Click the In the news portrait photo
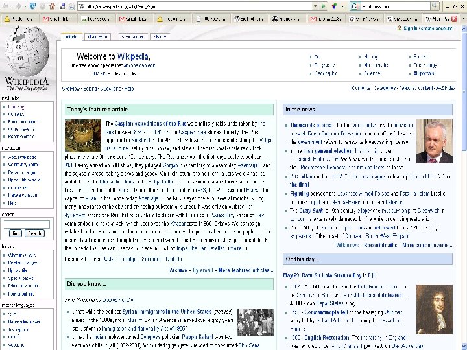The image size is (467, 350). click(x=434, y=141)
